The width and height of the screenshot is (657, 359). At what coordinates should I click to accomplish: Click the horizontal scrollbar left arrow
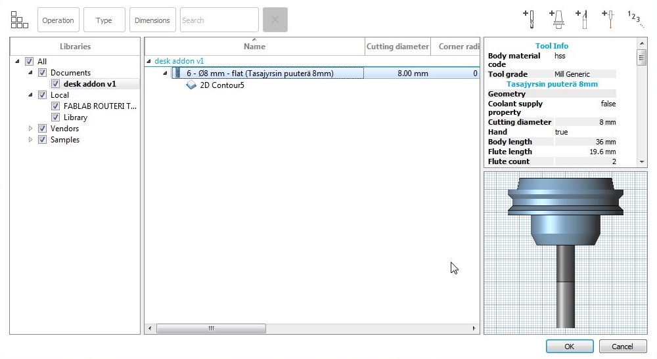pyautogui.click(x=150, y=328)
